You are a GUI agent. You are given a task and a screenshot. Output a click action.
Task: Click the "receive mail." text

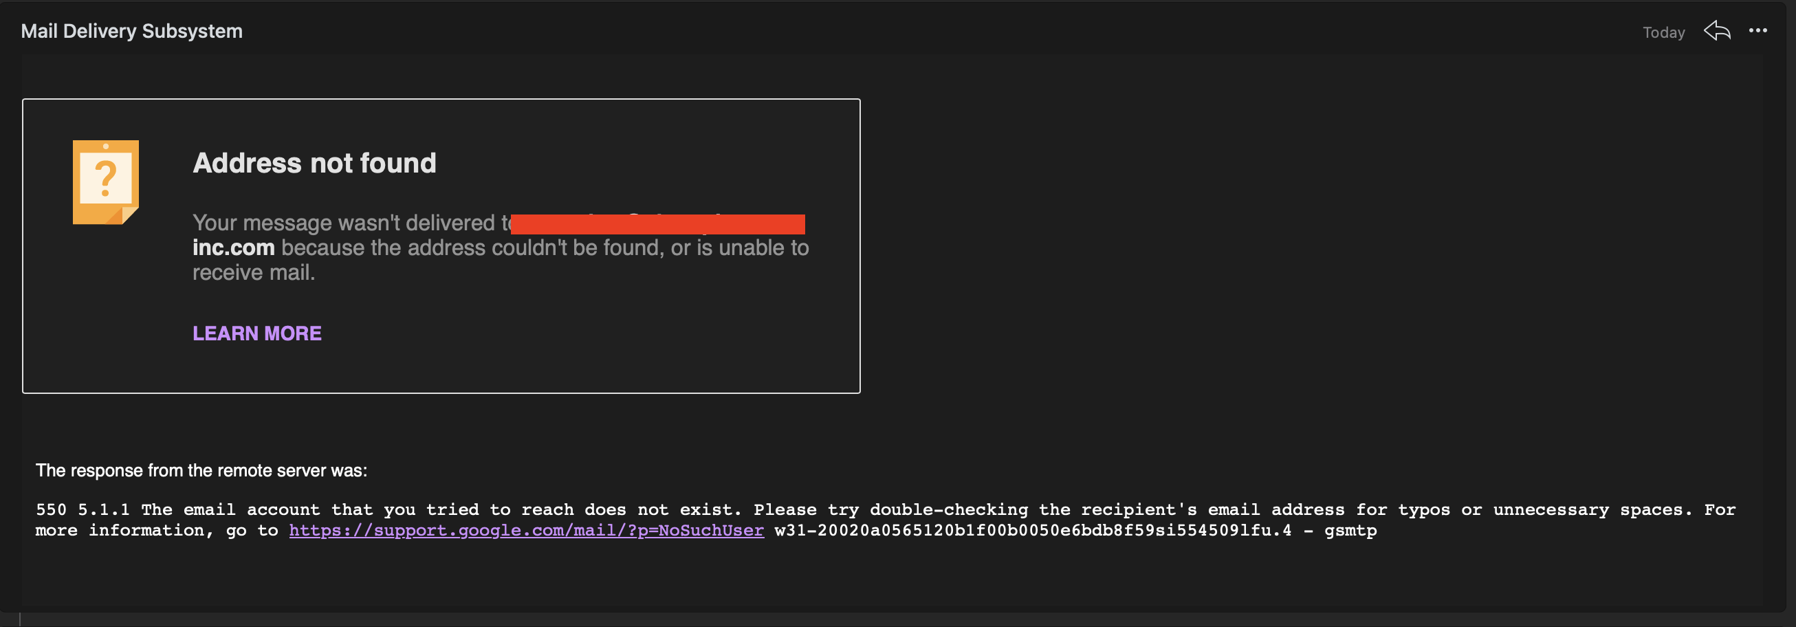[254, 273]
